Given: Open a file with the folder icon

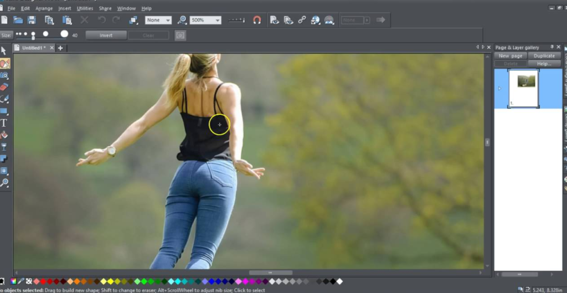Looking at the screenshot, I should (18, 20).
